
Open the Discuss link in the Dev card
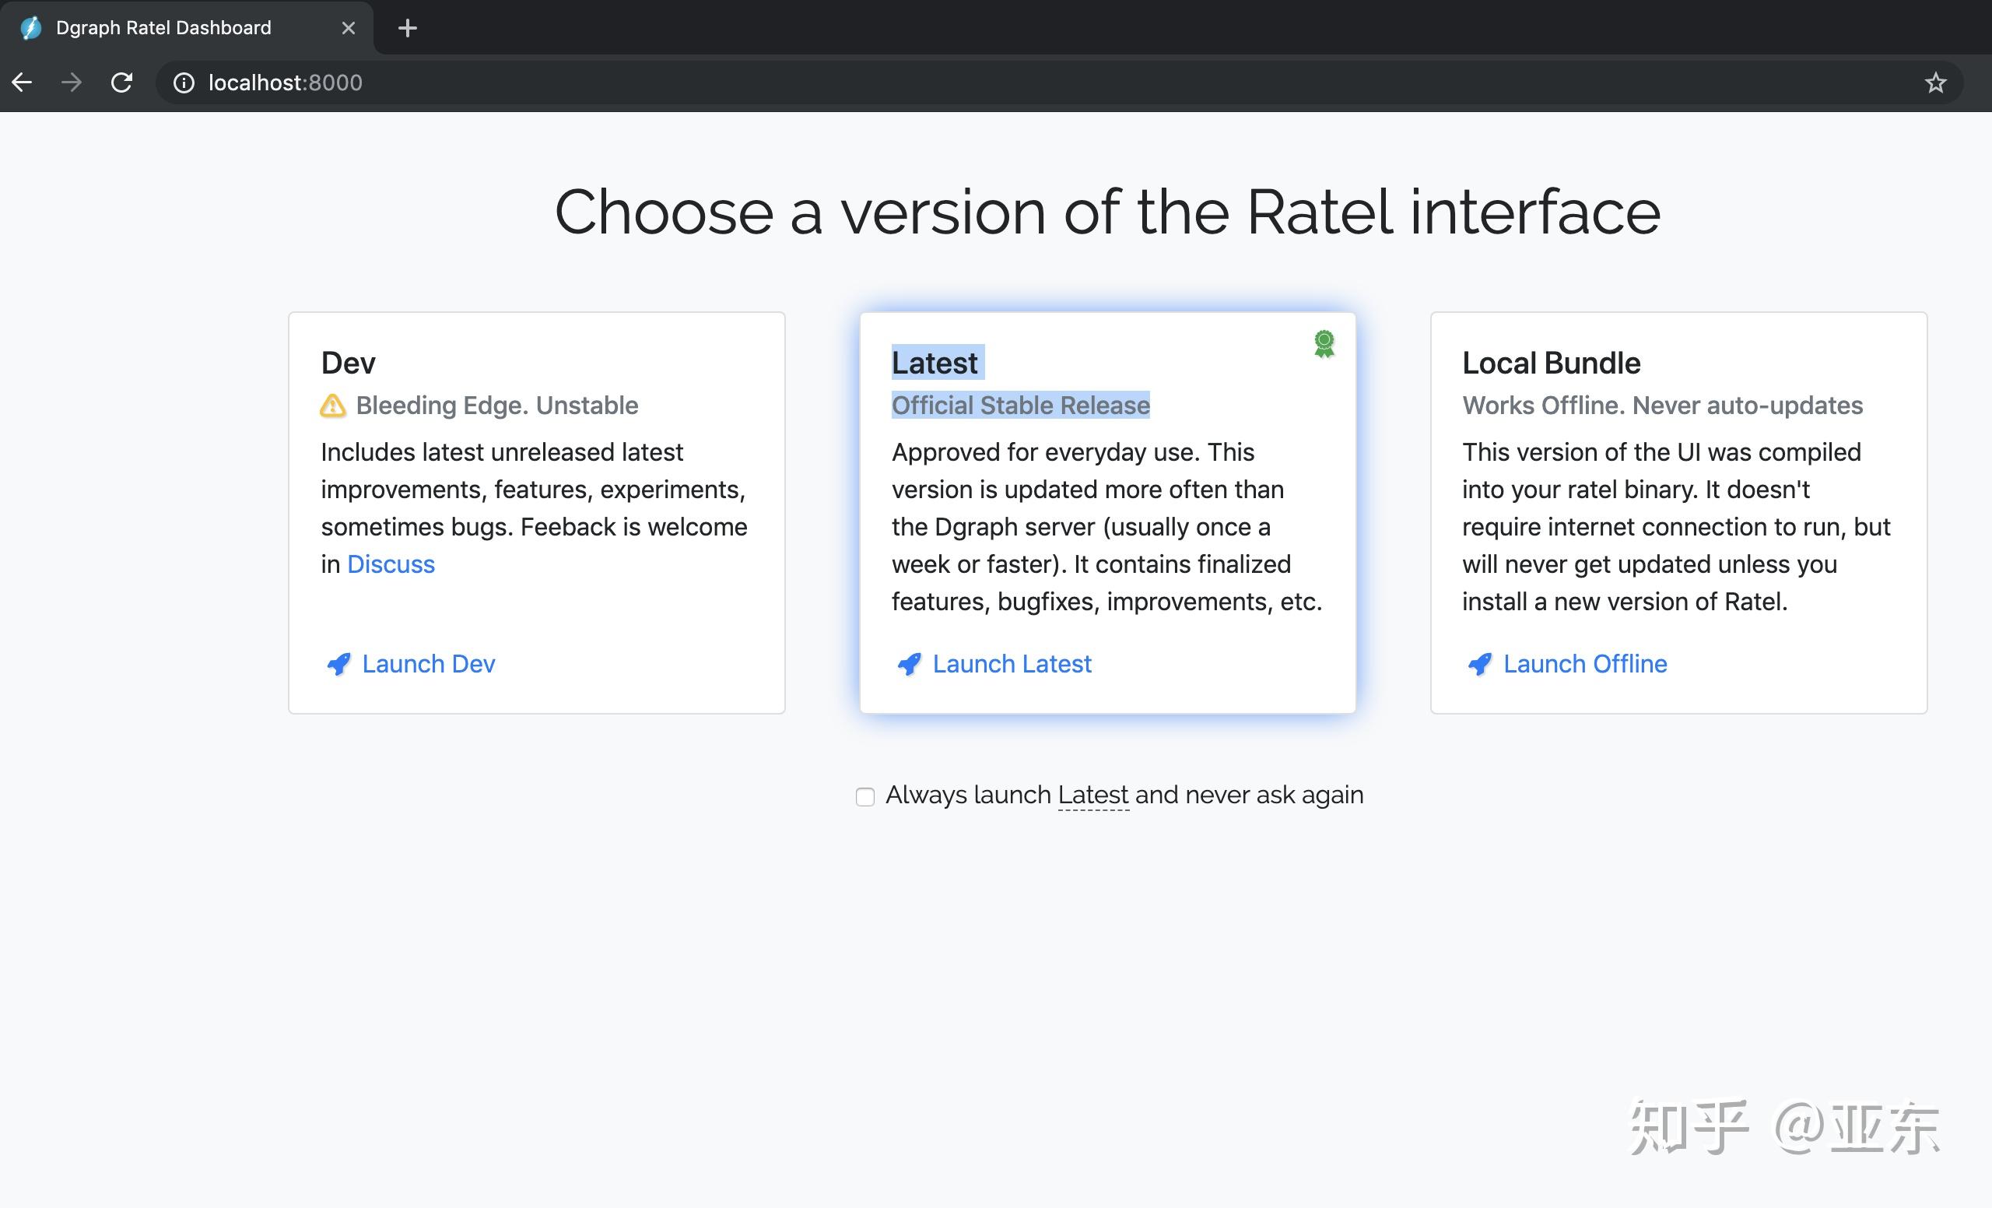(391, 564)
